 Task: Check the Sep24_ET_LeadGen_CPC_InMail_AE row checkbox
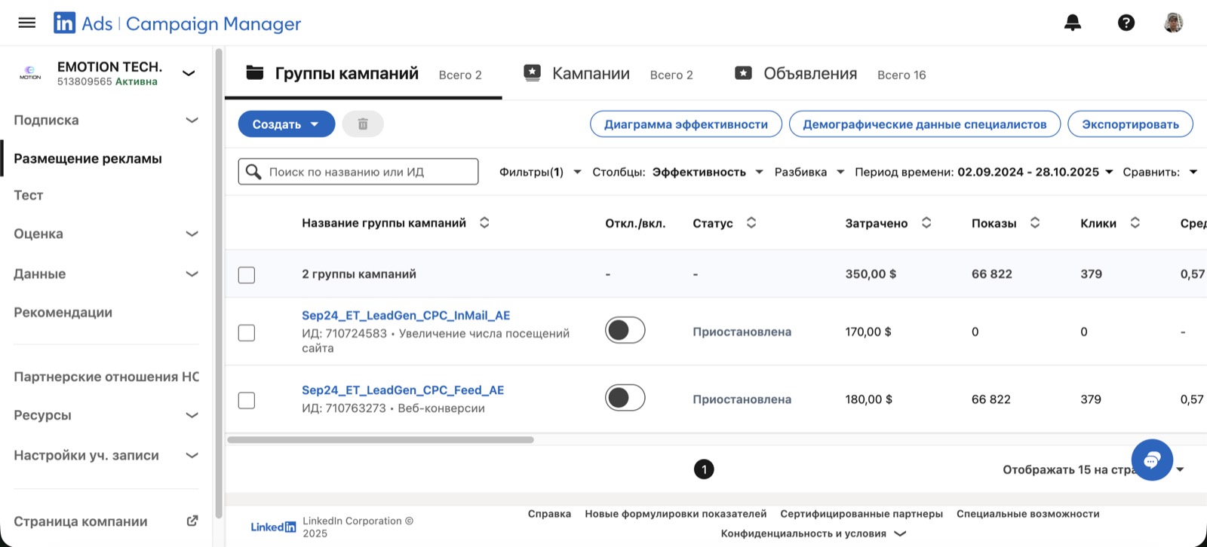click(x=247, y=332)
